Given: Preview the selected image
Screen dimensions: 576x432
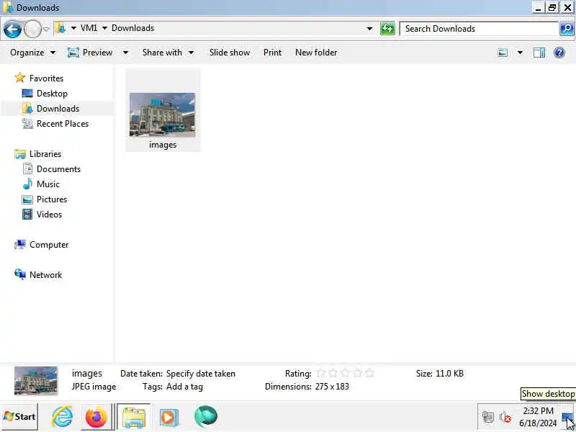Looking at the screenshot, I should point(90,53).
